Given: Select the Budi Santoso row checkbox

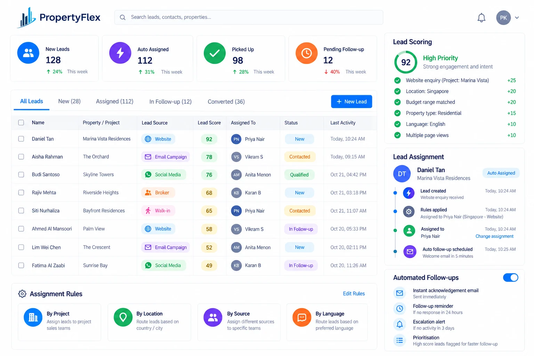Looking at the screenshot, I should pos(21,175).
